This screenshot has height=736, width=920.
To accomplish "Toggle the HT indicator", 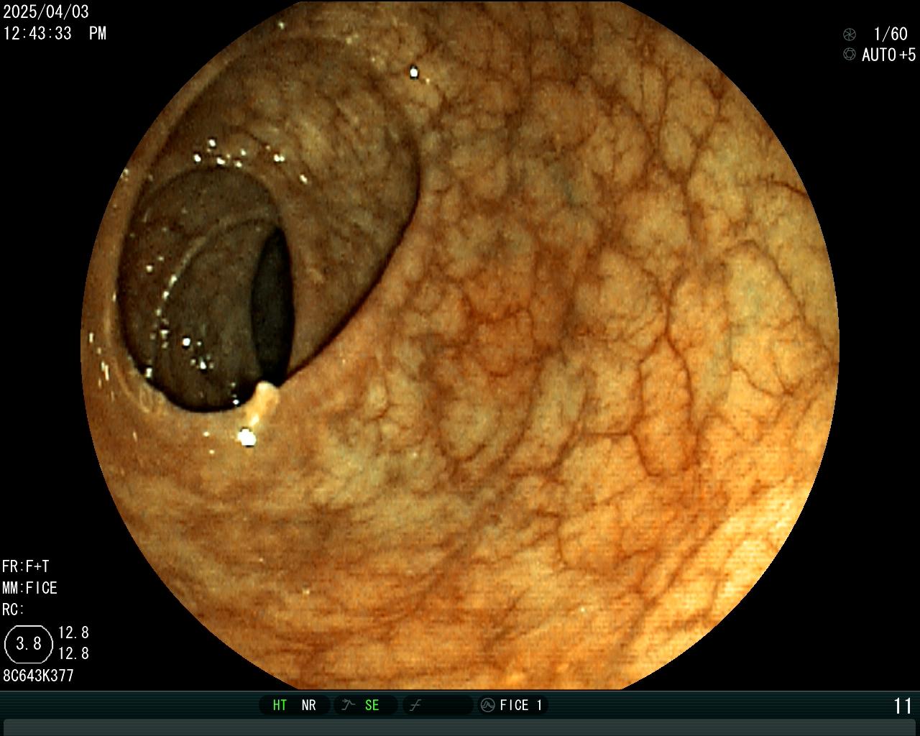I will [x=280, y=705].
